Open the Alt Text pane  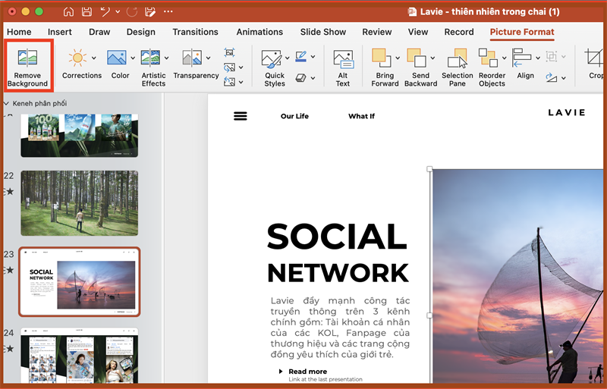click(343, 67)
